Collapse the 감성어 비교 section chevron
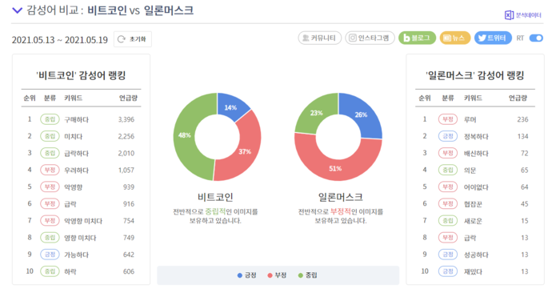Viewport: 560px width, 297px height. pyautogui.click(x=17, y=10)
